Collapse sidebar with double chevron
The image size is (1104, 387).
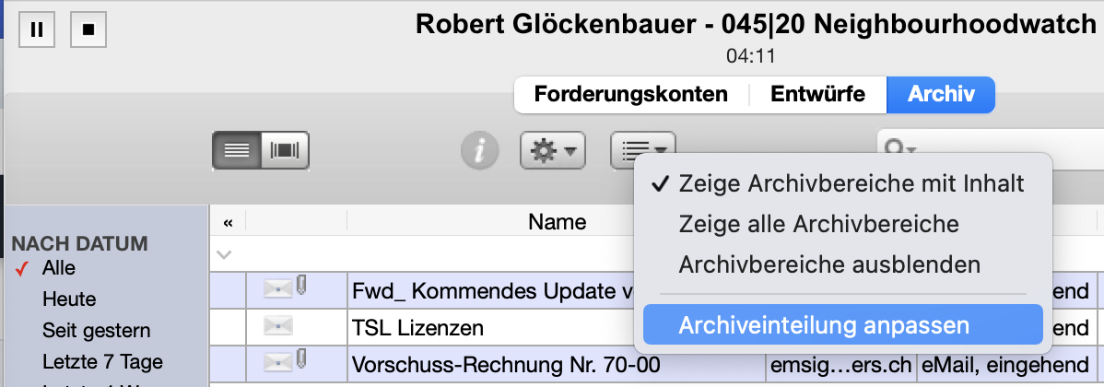tap(228, 223)
